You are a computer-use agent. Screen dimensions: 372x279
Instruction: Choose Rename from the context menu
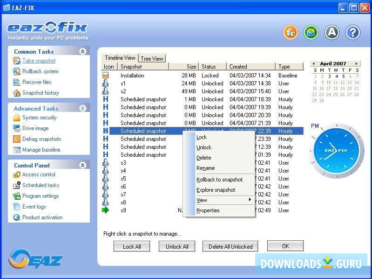[206, 168]
